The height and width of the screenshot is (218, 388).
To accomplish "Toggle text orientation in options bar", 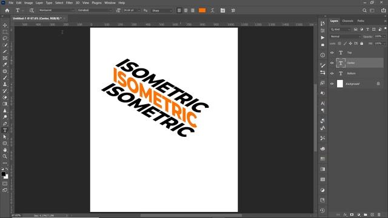I will coord(32,10).
